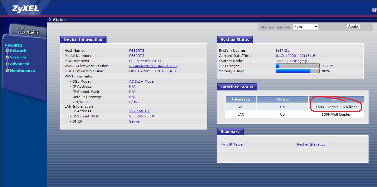Open the Security menu item

(x=18, y=57)
